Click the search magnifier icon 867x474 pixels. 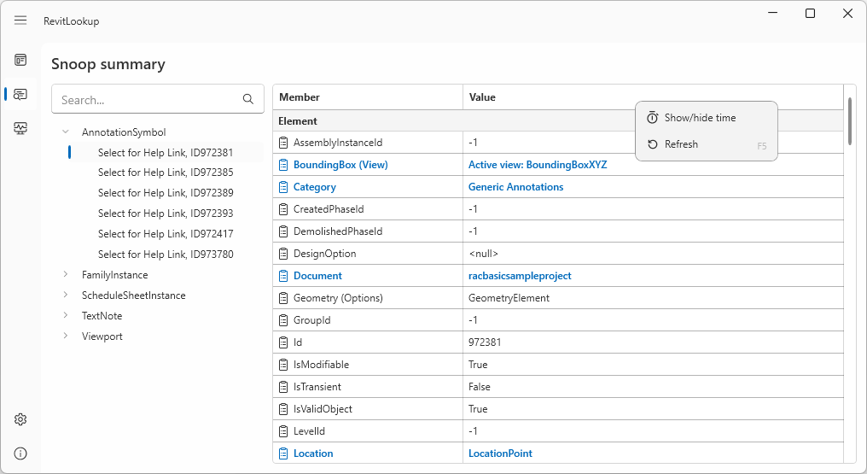click(x=248, y=99)
